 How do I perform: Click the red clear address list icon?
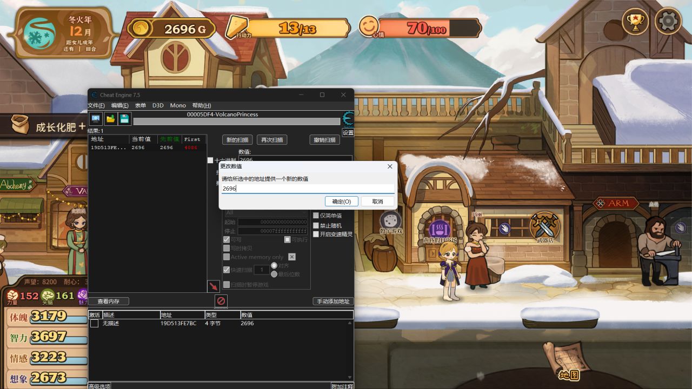click(x=221, y=301)
